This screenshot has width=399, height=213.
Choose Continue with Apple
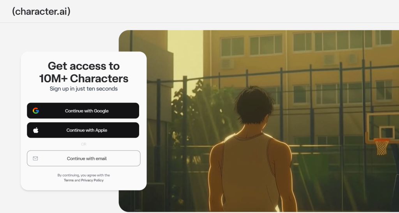pyautogui.click(x=83, y=130)
